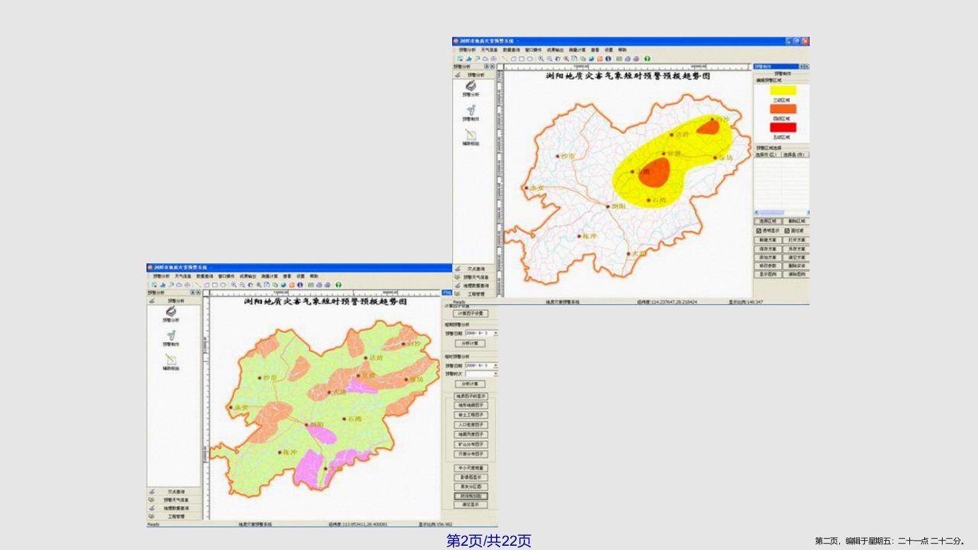The height and width of the screenshot is (550, 978).
Task: Click the 沙市 town label on upper map
Action: click(x=568, y=156)
